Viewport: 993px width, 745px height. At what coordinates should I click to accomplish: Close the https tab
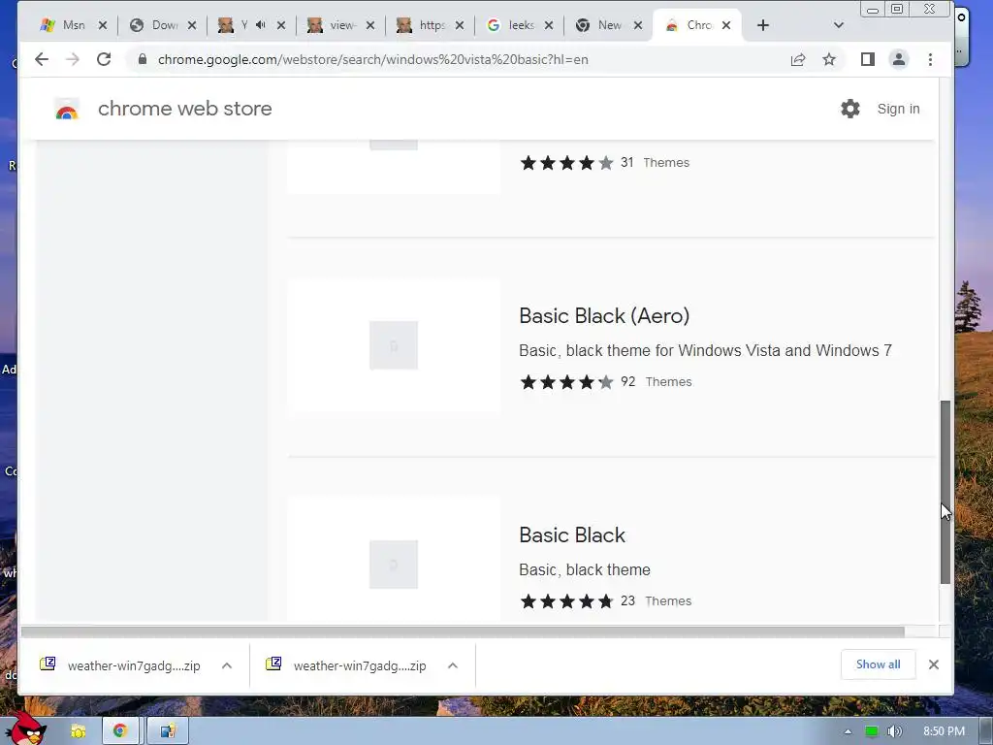point(460,25)
